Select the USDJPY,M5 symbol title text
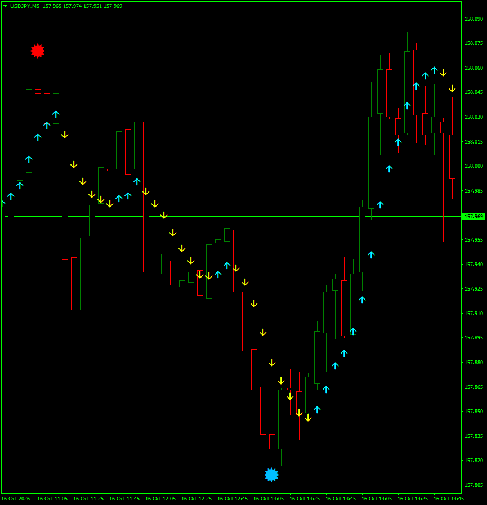The width and height of the screenshot is (487, 505). pos(25,6)
